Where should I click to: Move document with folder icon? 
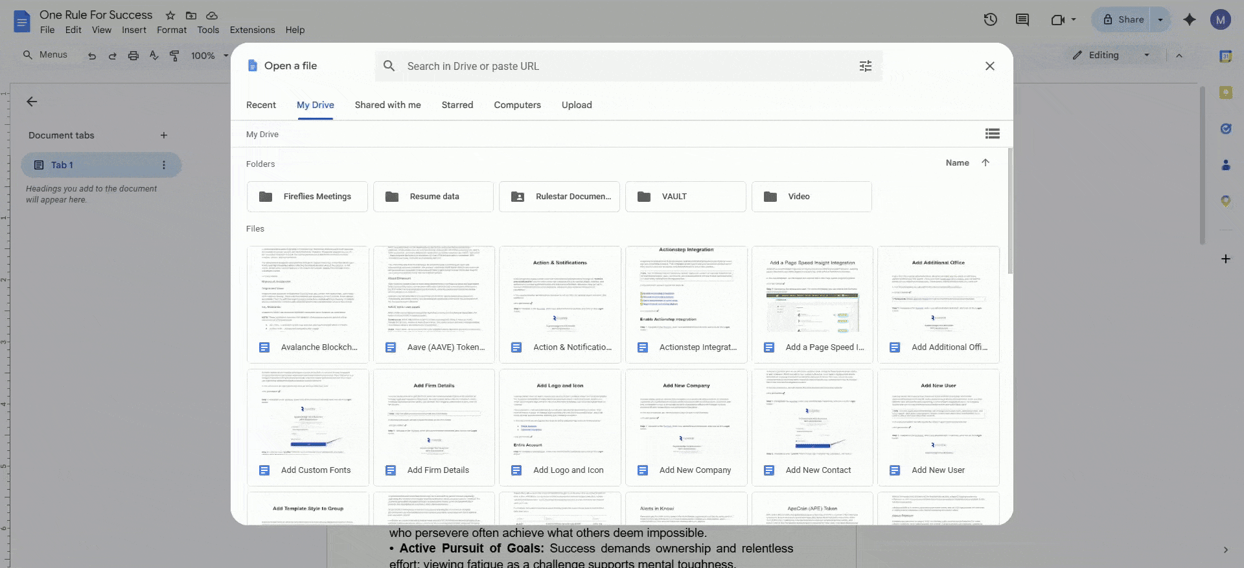[191, 15]
